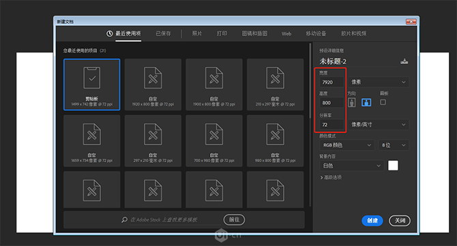This screenshot has width=457, height=246.
Task: Set portrait orientation icon
Action: [x=352, y=102]
